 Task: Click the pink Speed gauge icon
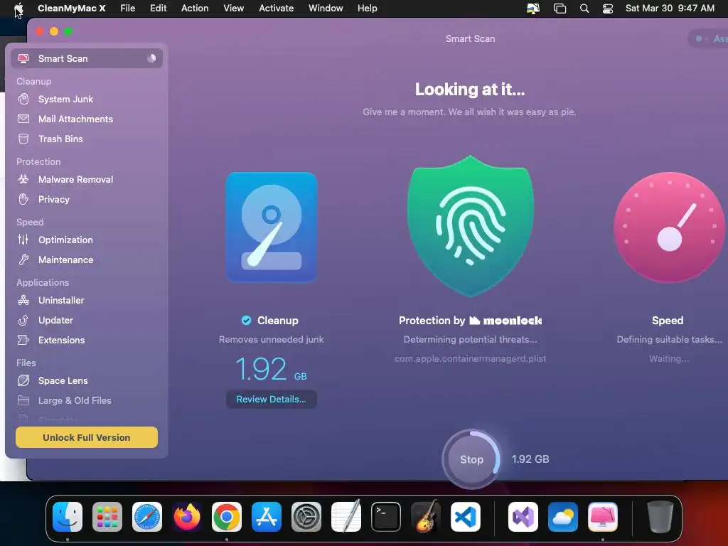click(669, 227)
